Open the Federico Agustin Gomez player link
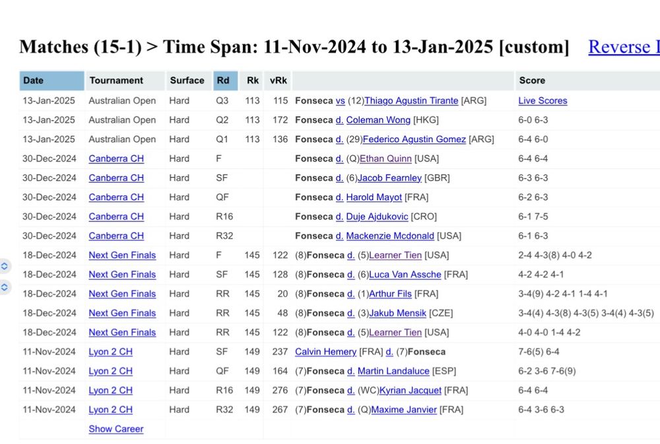The width and height of the screenshot is (660, 444). tap(414, 140)
